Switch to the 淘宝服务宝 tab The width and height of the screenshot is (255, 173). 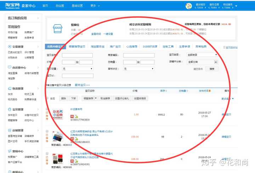(x=98, y=46)
